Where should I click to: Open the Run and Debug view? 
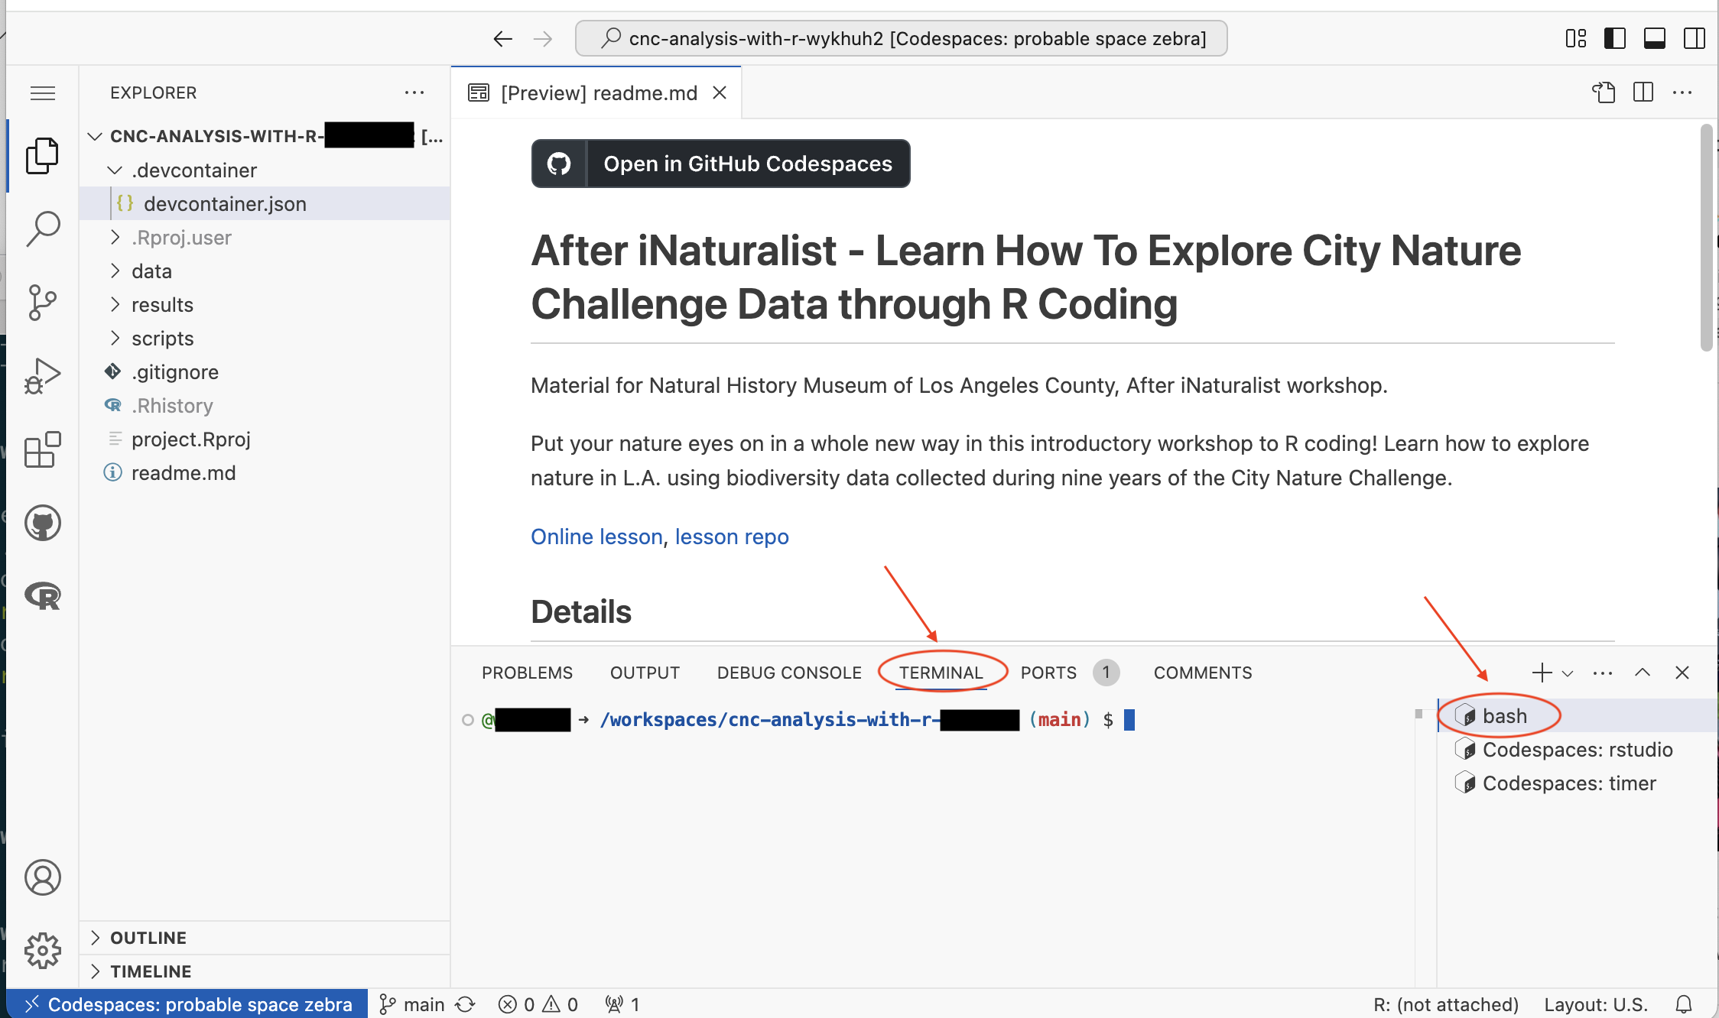click(43, 376)
